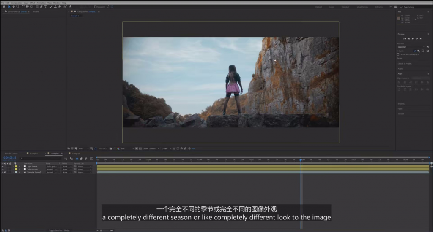
Task: Select the Hand tool
Action: click(x=13, y=7)
